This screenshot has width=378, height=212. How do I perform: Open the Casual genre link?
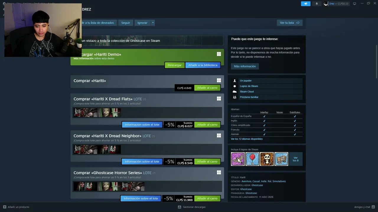(256, 181)
